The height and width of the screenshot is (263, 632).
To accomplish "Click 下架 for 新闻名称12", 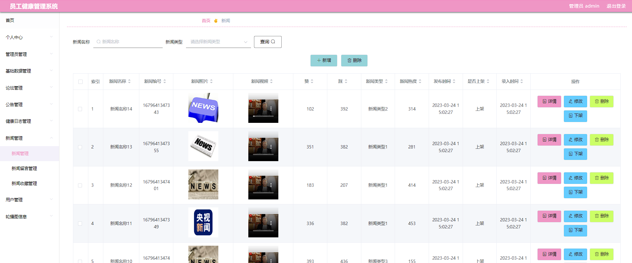I will 575,192.
